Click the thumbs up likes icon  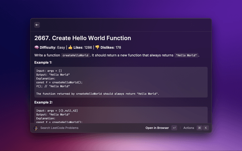[70, 48]
